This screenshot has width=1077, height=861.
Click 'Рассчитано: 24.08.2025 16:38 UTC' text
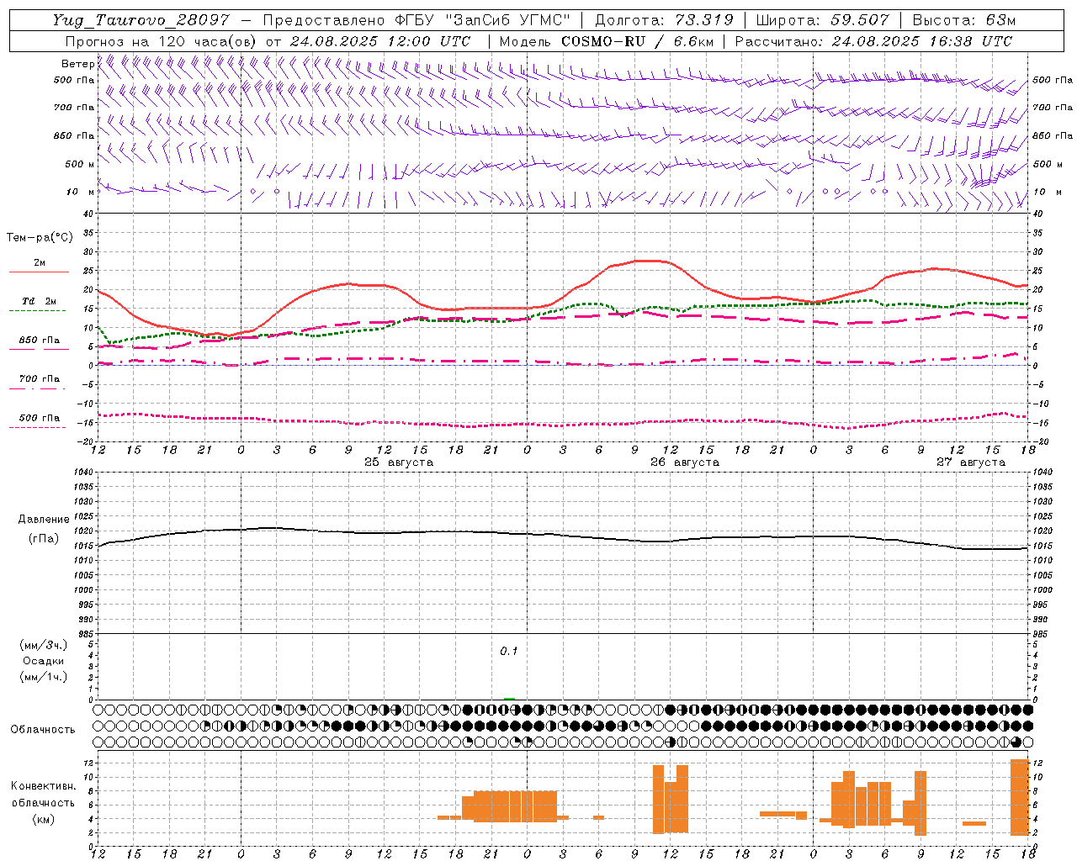(x=873, y=41)
